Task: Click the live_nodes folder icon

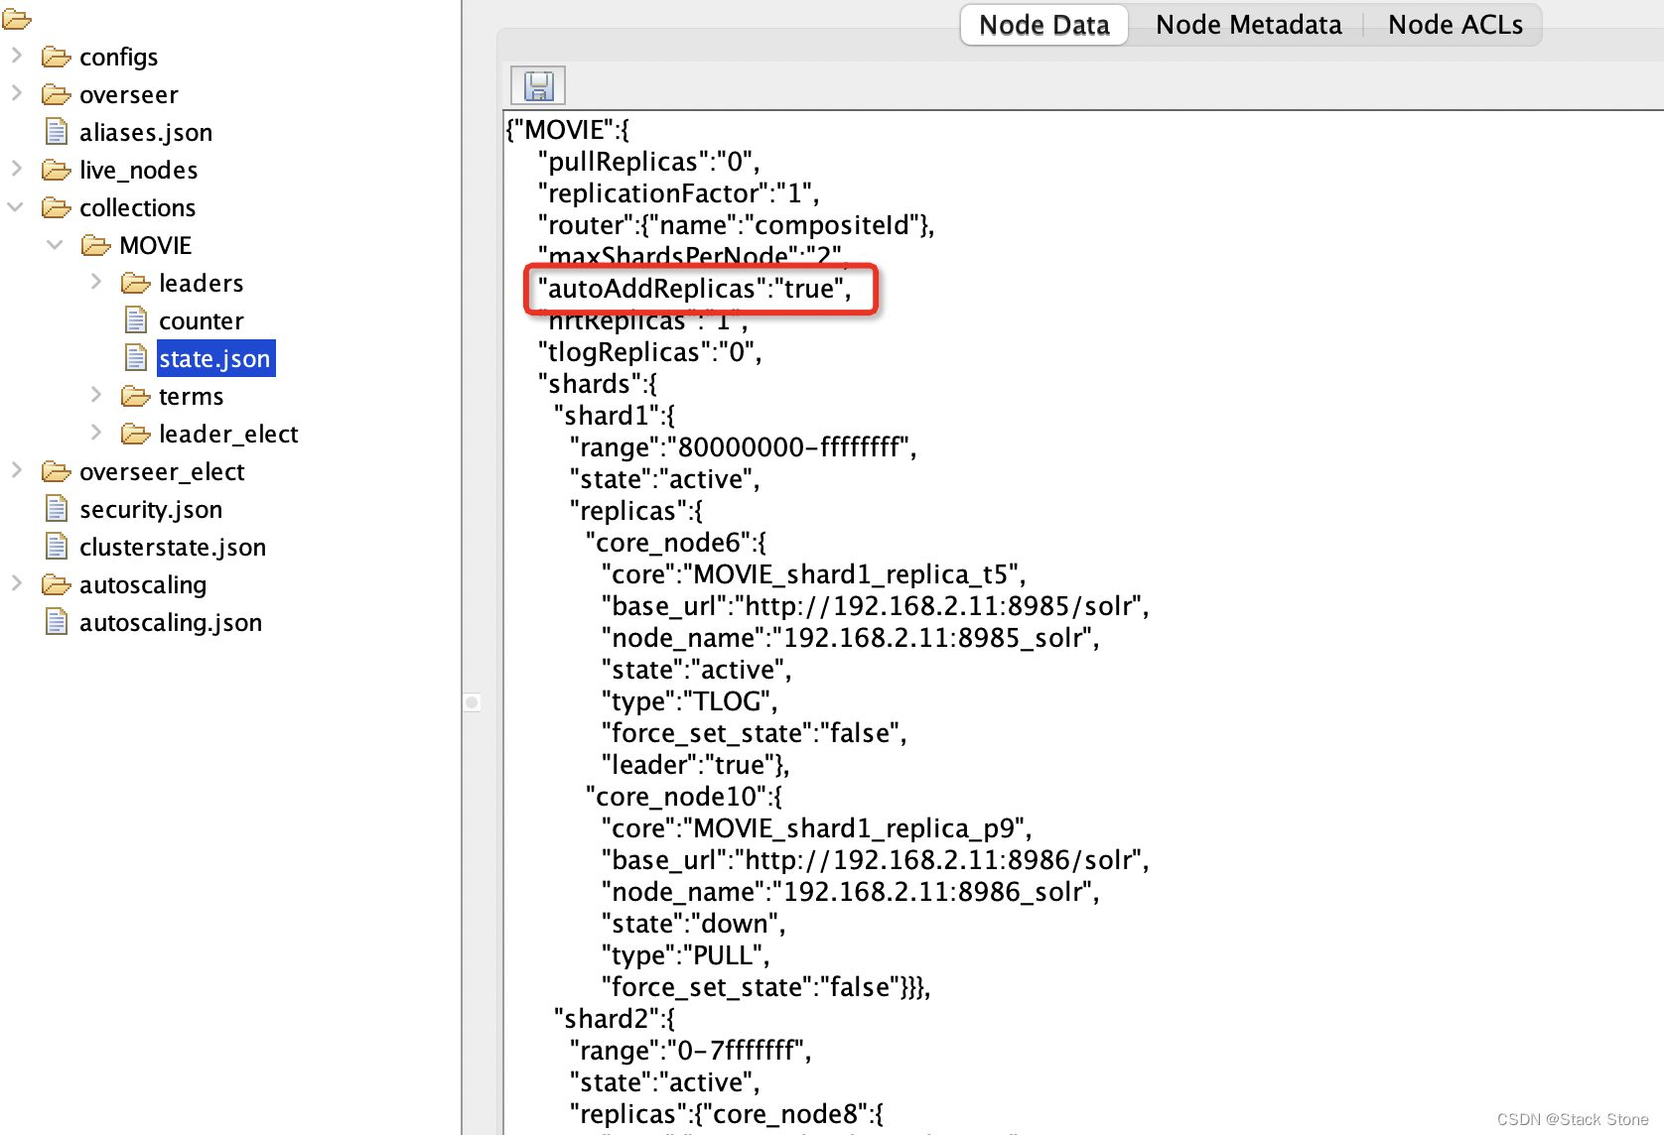Action: 57,171
